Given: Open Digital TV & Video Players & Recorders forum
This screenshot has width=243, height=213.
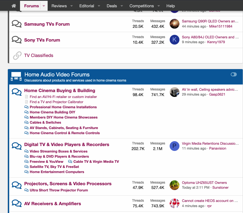Looking at the screenshot, I should point(67,145).
